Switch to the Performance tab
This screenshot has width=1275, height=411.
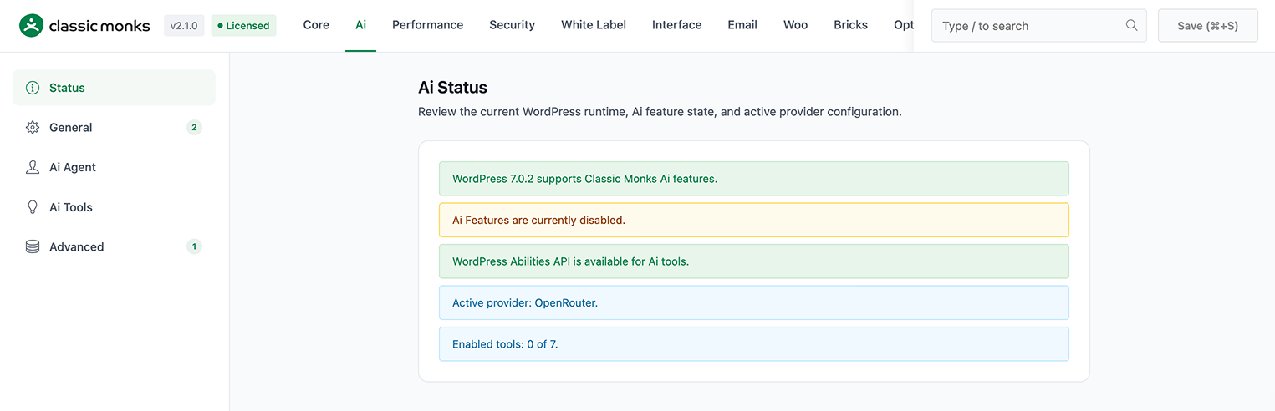427,25
